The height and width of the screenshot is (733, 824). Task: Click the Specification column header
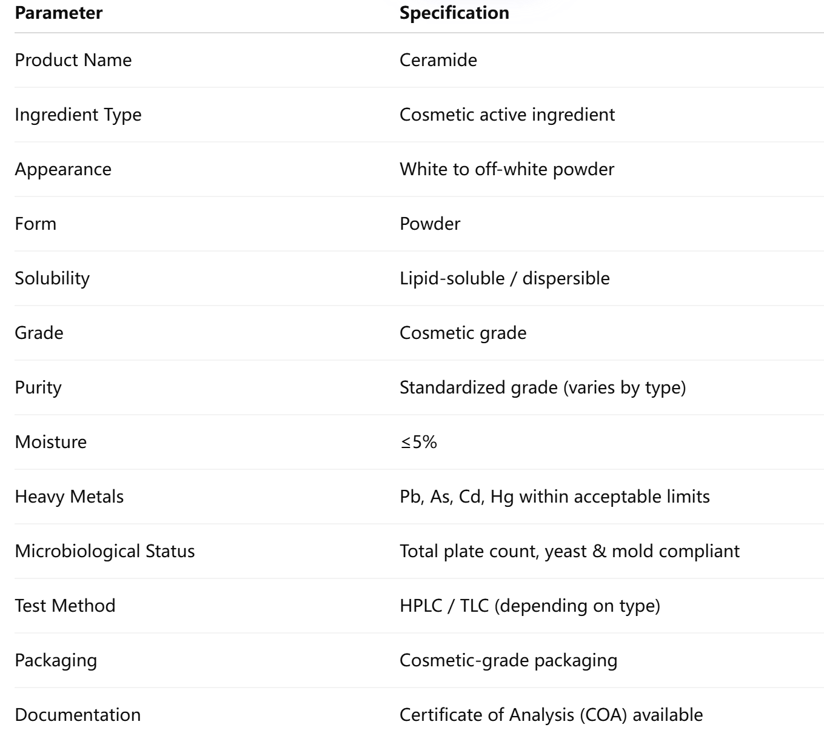coord(454,13)
